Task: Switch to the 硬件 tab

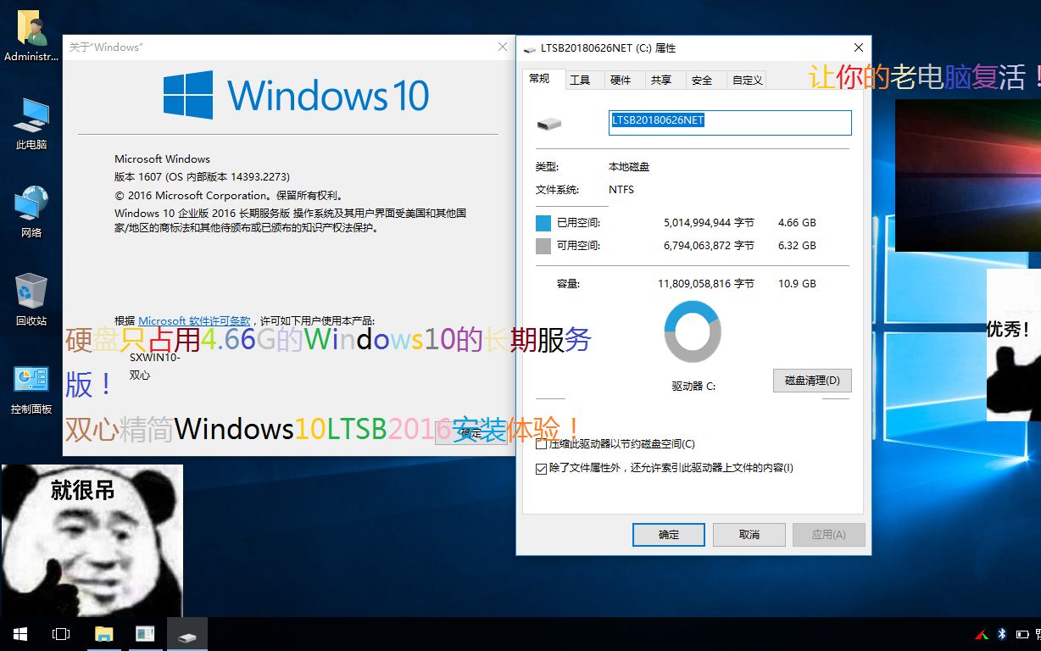Action: click(622, 79)
